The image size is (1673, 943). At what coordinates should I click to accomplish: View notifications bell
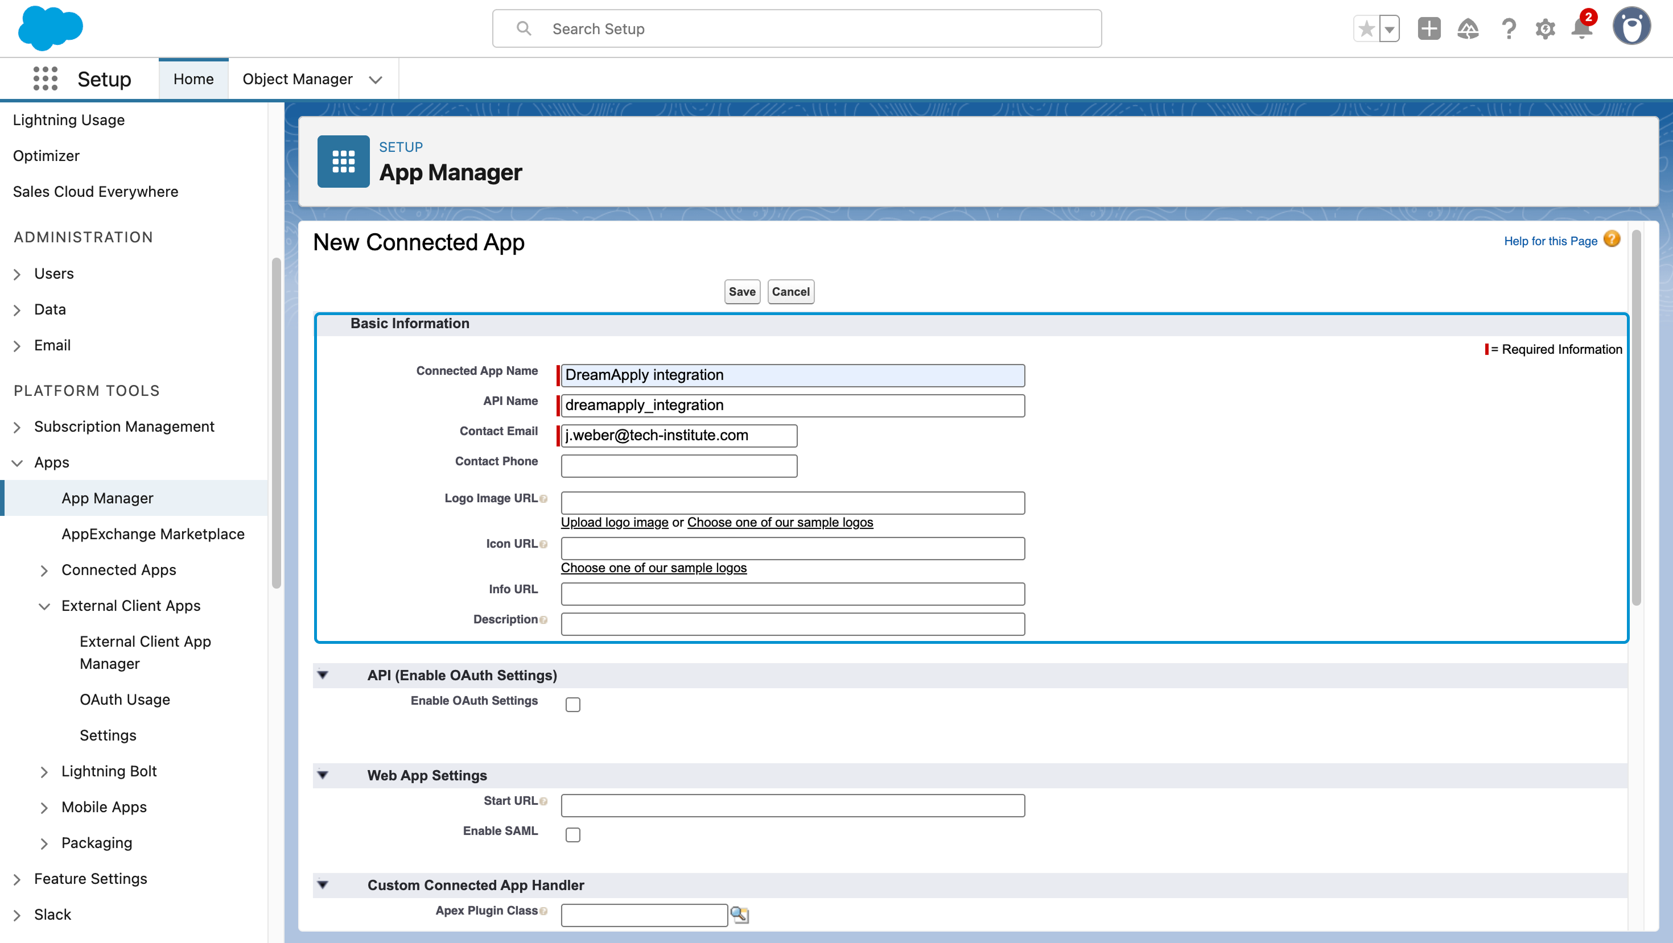pyautogui.click(x=1582, y=27)
